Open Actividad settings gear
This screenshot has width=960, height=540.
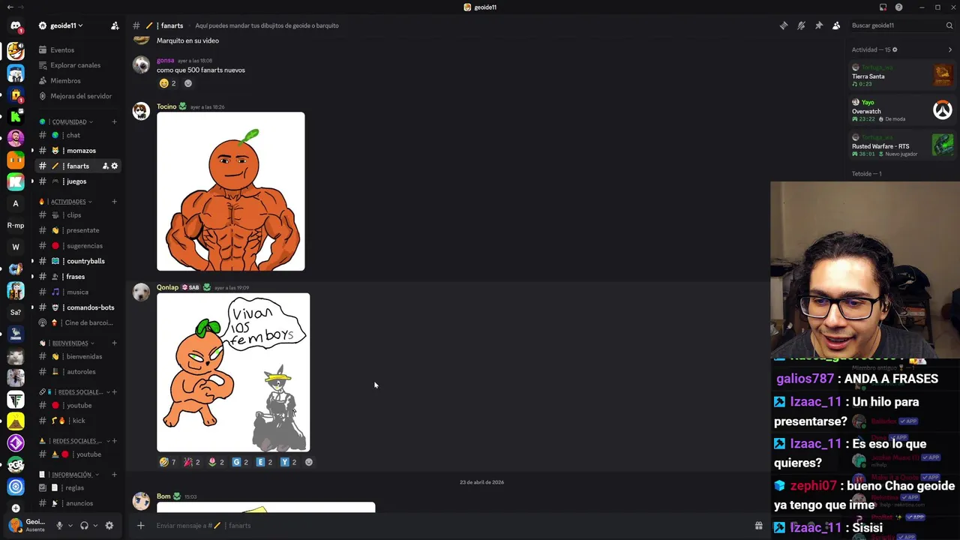pos(895,49)
